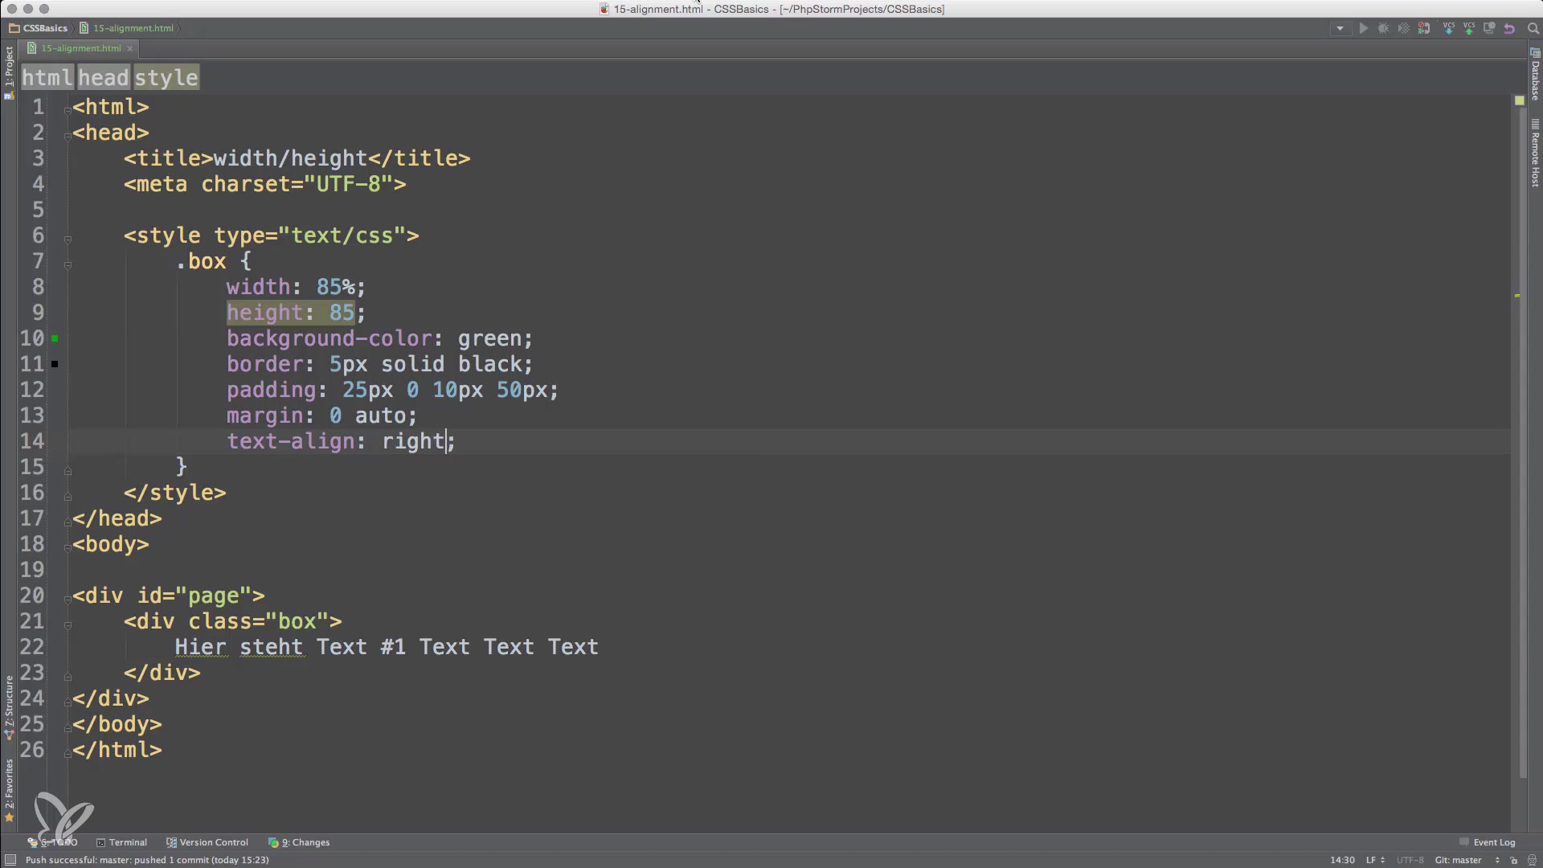Image resolution: width=1543 pixels, height=868 pixels.
Task: Close the 15-alignment.html editor tab
Action: [x=130, y=48]
